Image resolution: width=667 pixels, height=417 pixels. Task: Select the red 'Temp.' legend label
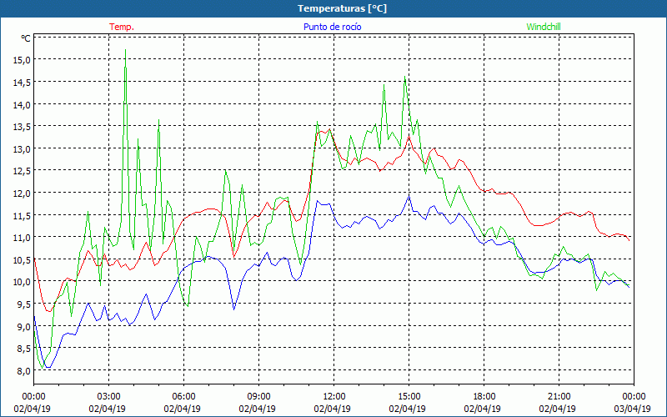click(x=122, y=27)
